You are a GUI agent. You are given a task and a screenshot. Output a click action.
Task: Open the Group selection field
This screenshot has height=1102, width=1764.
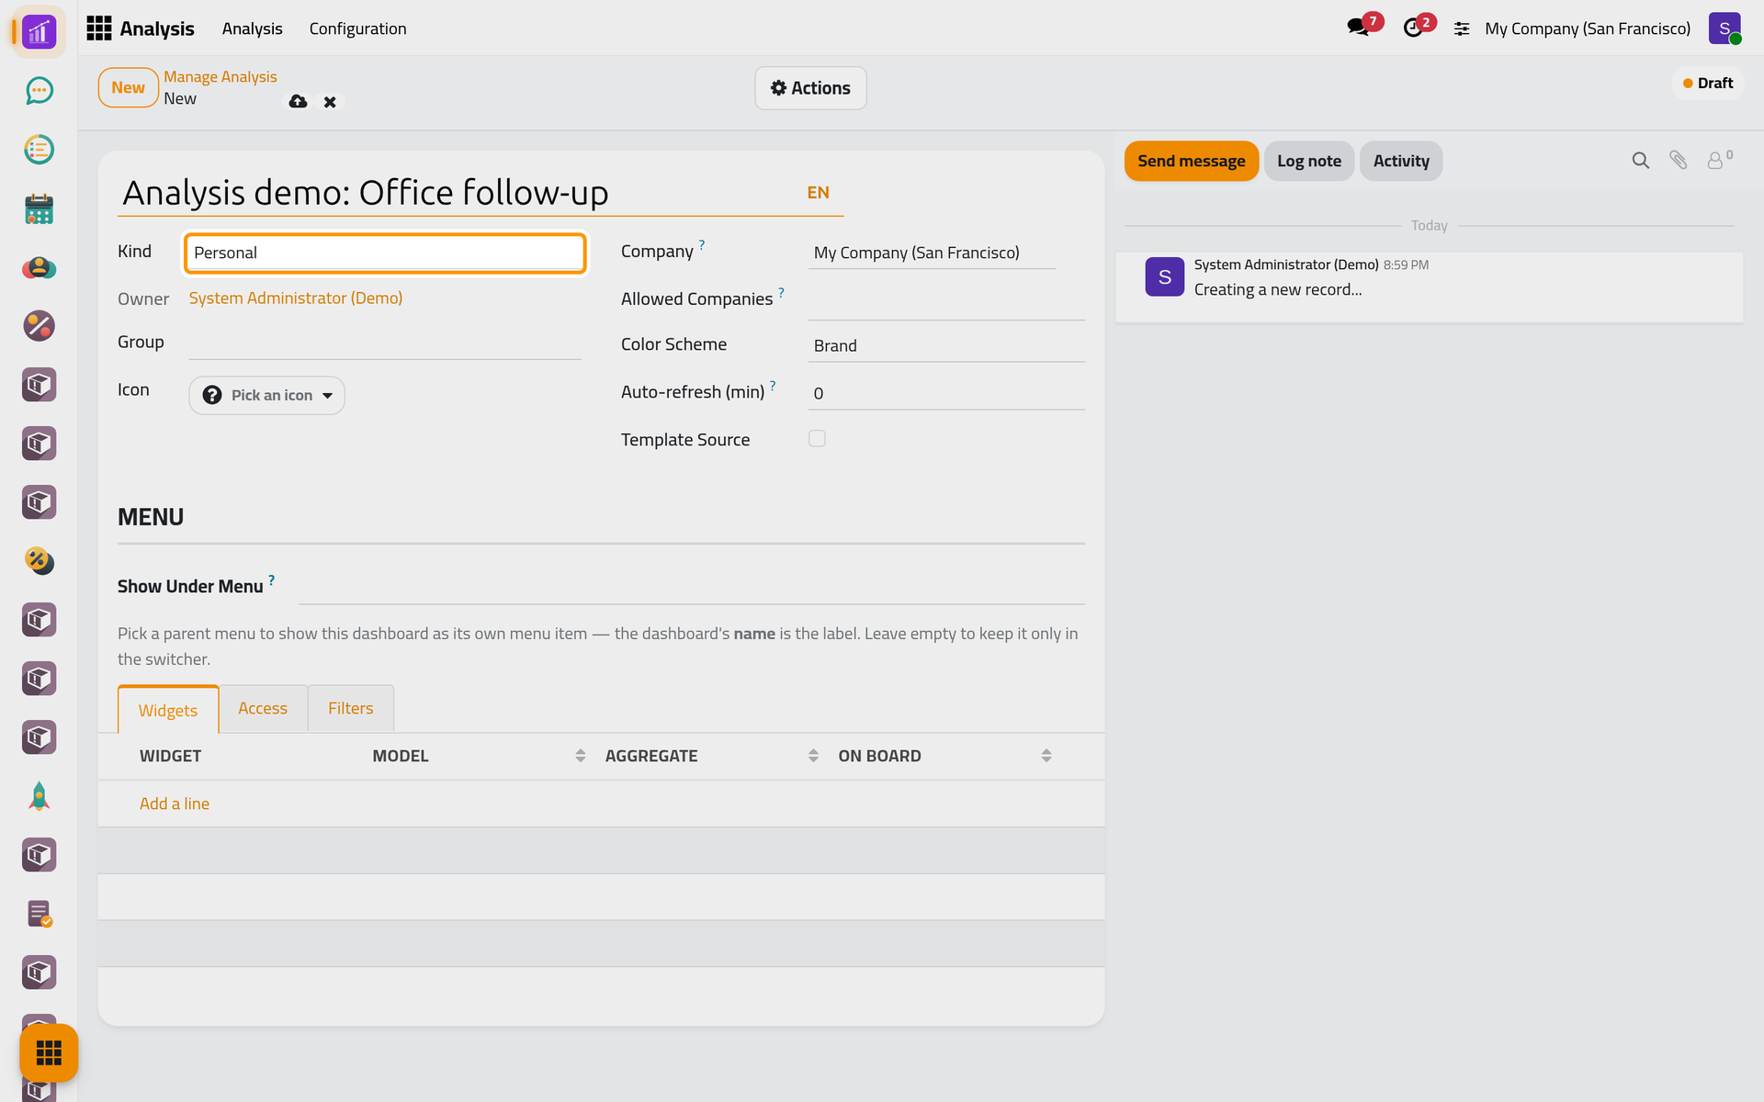385,343
